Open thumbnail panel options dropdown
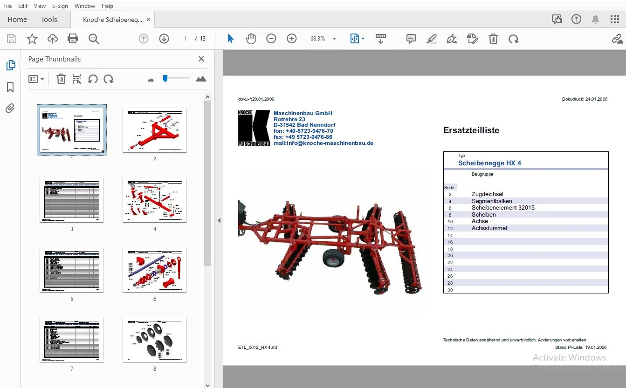Screen dimensions: 626x388 (x=36, y=79)
